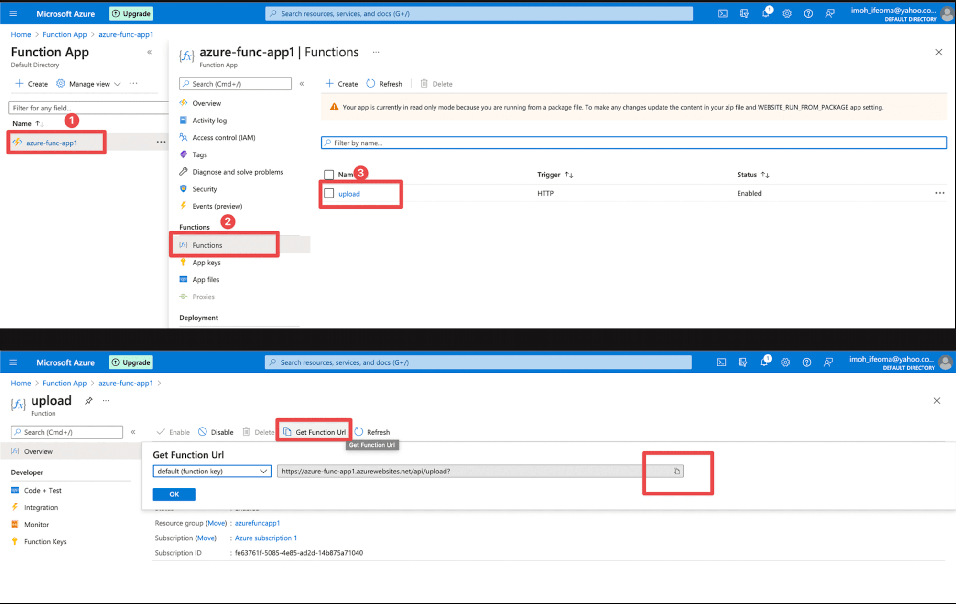956x604 pixels.
Task: Open Diagnose and solve problems
Action: (x=238, y=172)
